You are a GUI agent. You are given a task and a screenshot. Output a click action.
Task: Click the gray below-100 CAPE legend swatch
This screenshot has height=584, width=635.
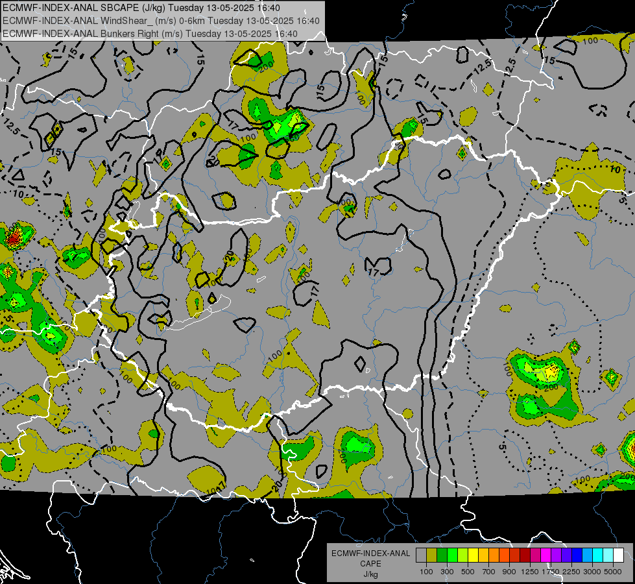click(x=421, y=555)
